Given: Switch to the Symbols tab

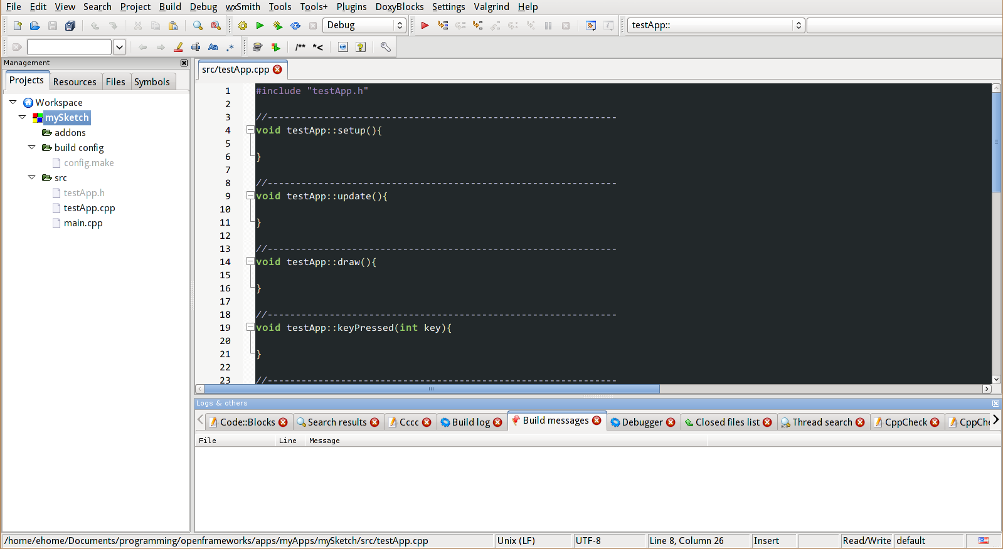Looking at the screenshot, I should 152,82.
